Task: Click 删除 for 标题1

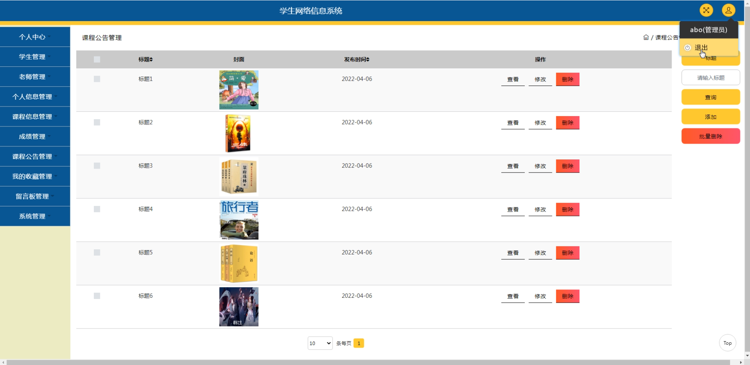Action: pyautogui.click(x=568, y=79)
